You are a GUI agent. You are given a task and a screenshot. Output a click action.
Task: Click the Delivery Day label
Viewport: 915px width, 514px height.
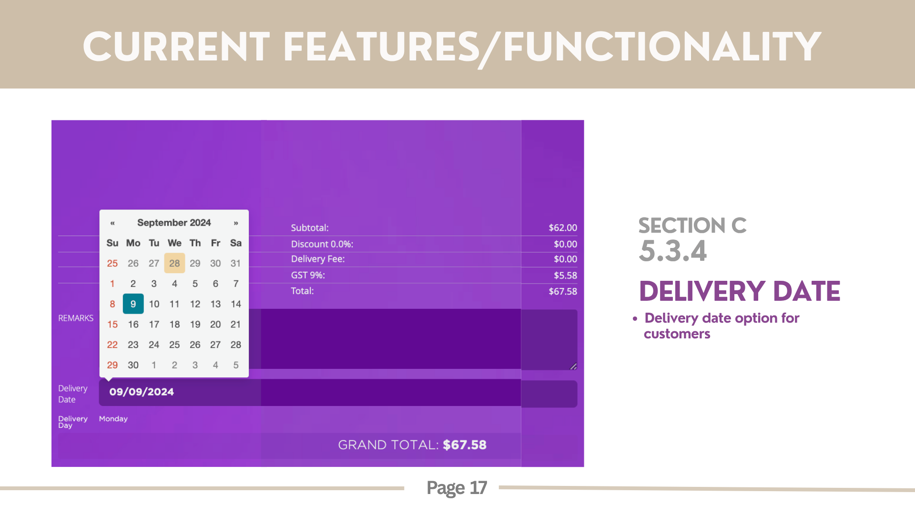coord(73,422)
